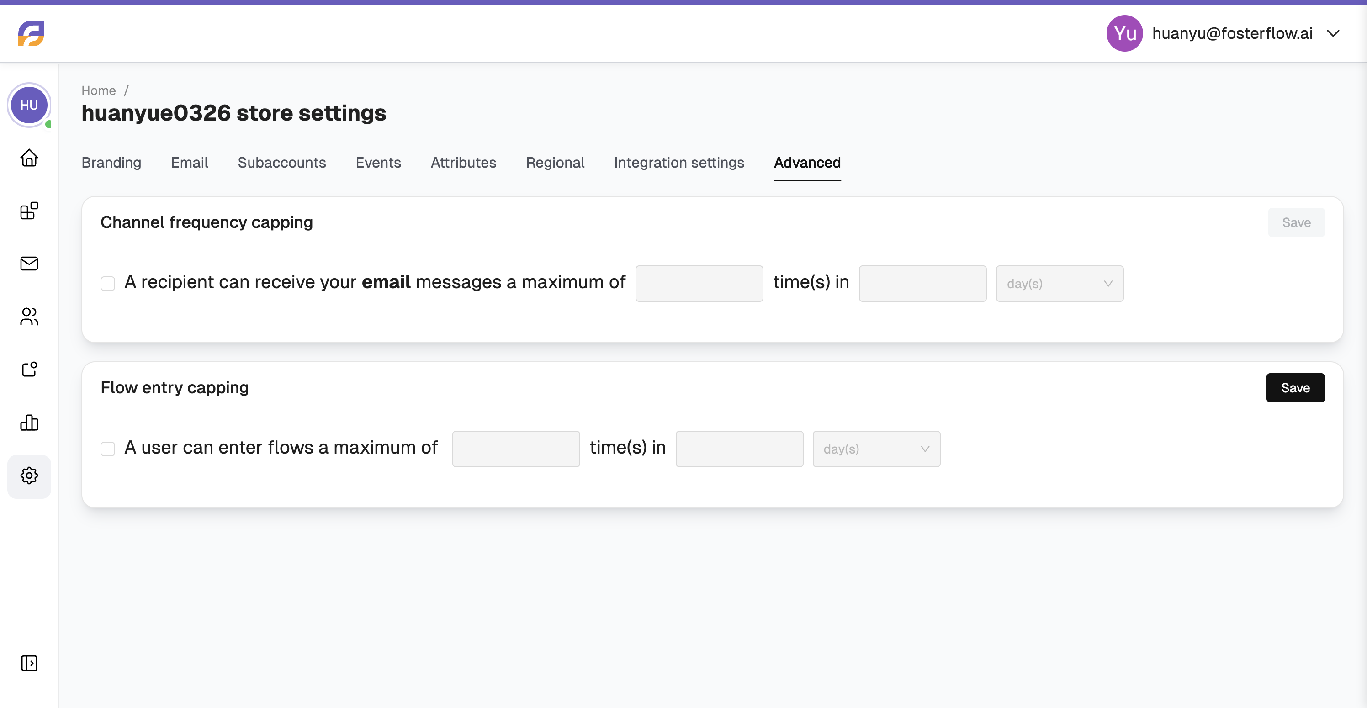Click the huanyu@fosterflow.ai account email
Image resolution: width=1367 pixels, height=708 pixels.
[1232, 33]
